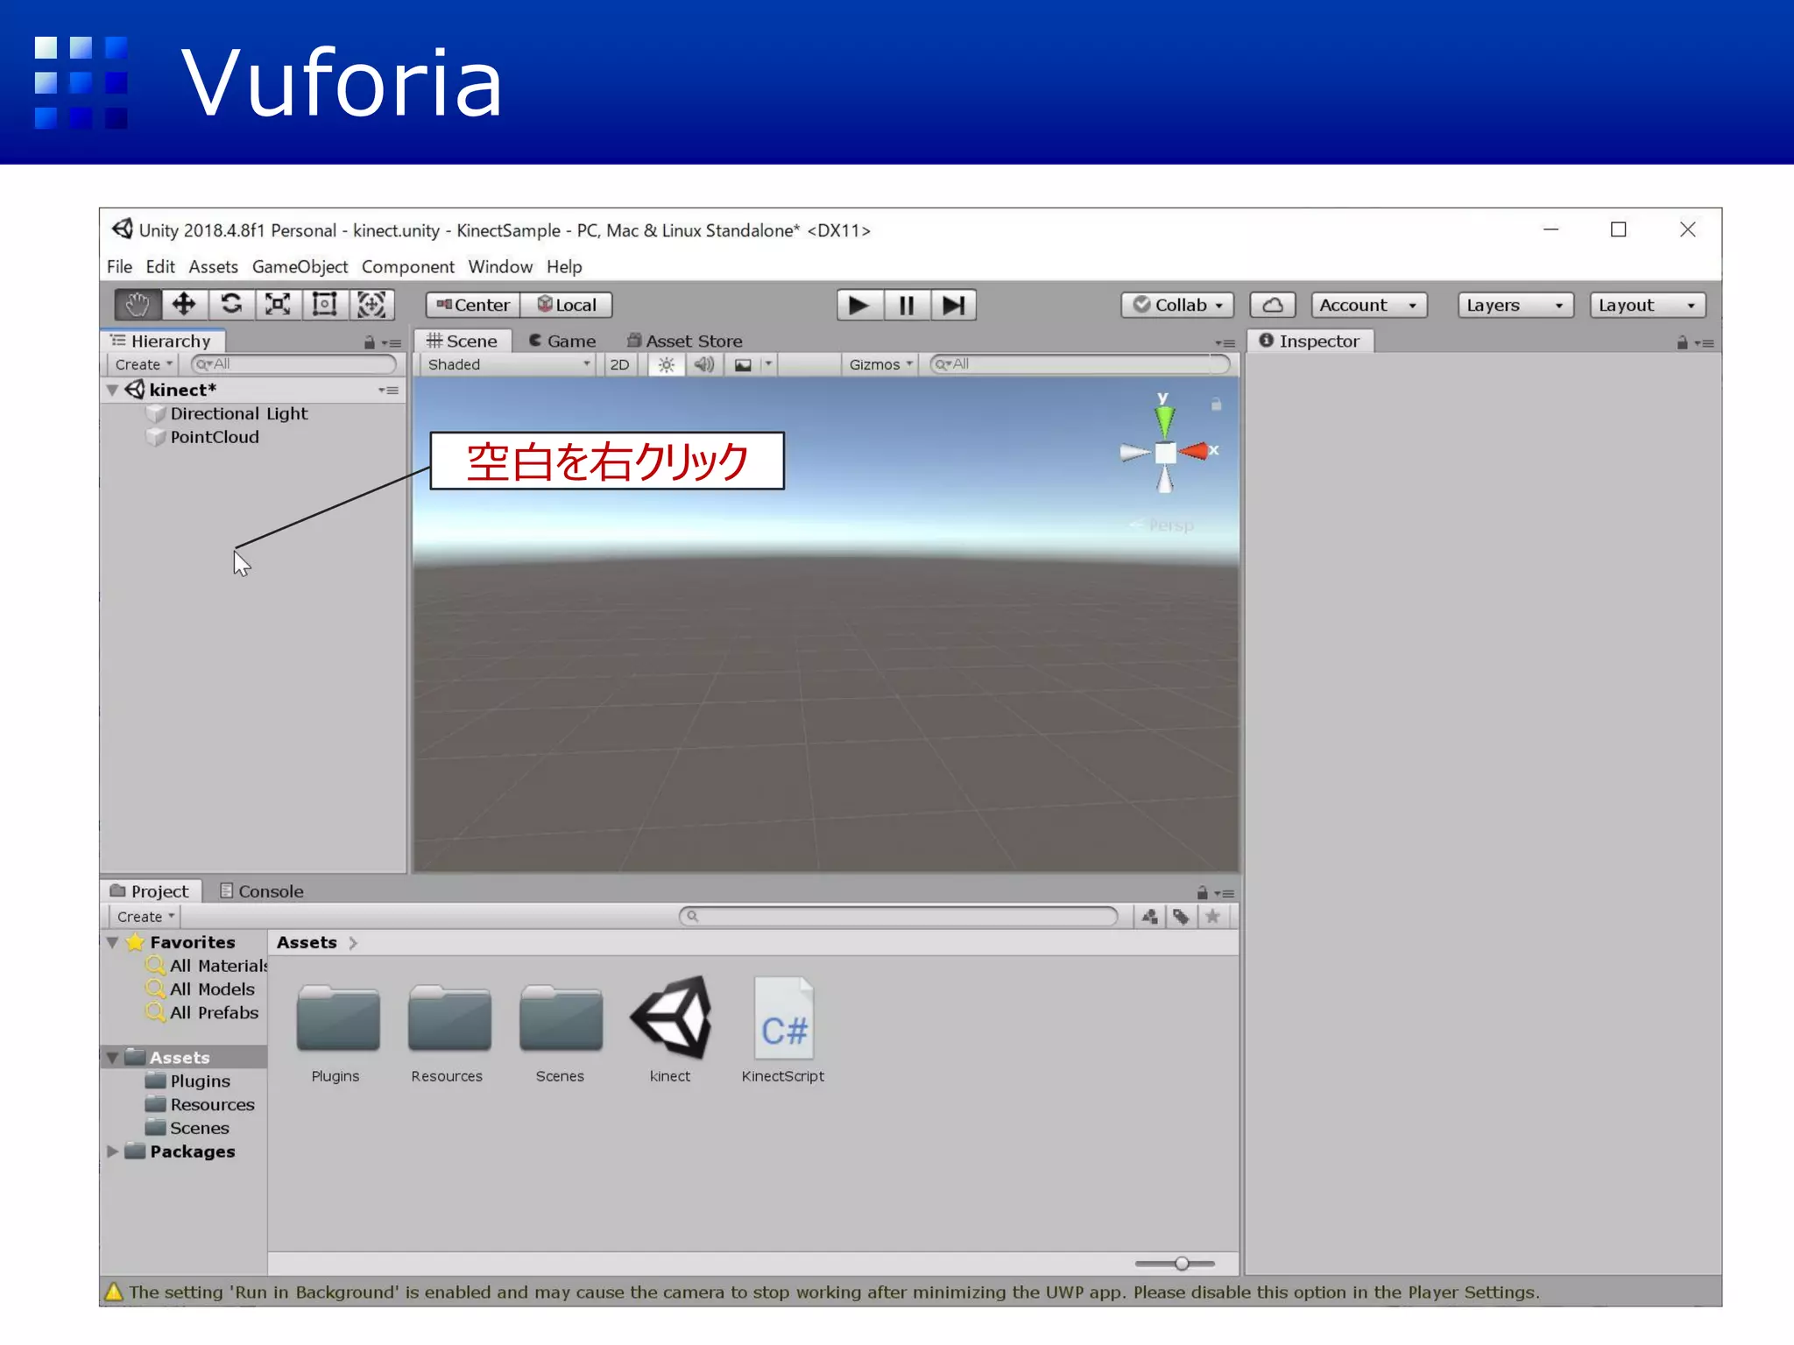This screenshot has height=1345, width=1794.
Task: Select the Resources folder thumbnail
Action: (448, 1019)
